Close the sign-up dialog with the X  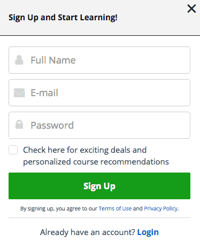tap(191, 9)
